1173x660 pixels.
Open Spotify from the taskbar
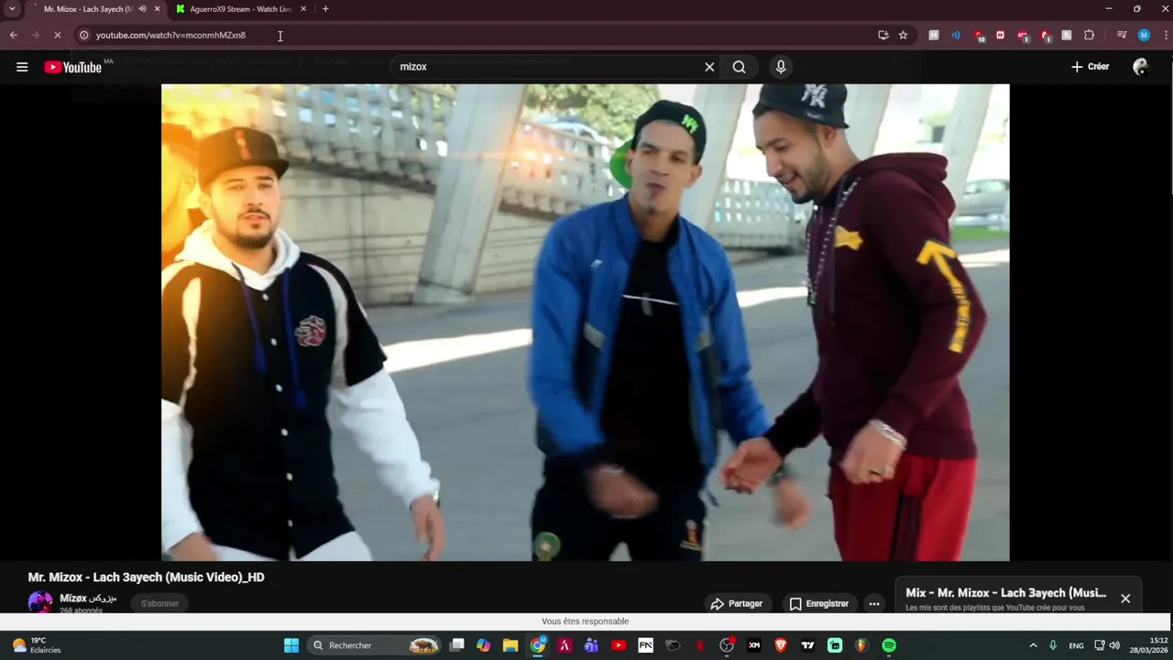point(889,645)
